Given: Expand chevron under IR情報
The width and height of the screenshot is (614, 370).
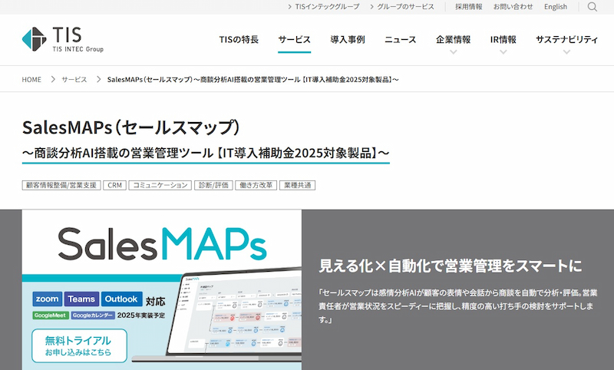Looking at the screenshot, I should point(503,51).
